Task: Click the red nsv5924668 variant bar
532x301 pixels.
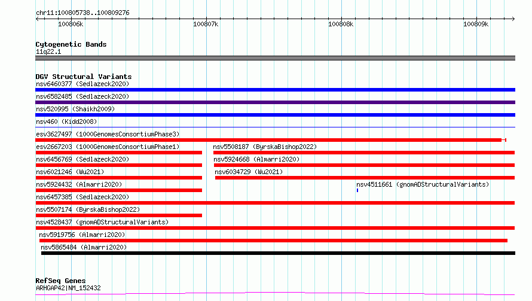Action: tap(365, 165)
